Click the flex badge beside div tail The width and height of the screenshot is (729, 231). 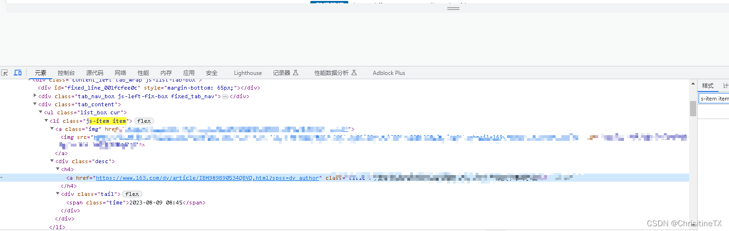click(x=132, y=194)
